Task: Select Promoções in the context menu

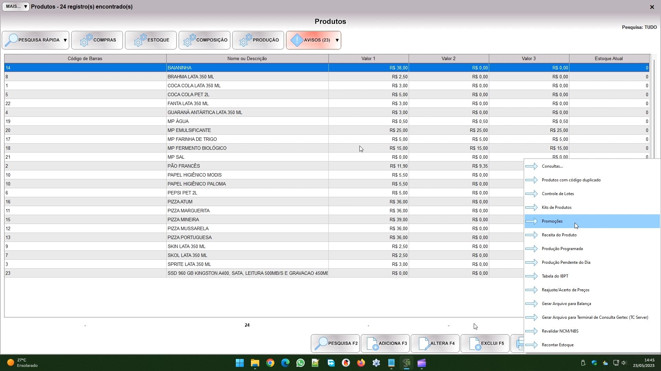Action: point(552,221)
